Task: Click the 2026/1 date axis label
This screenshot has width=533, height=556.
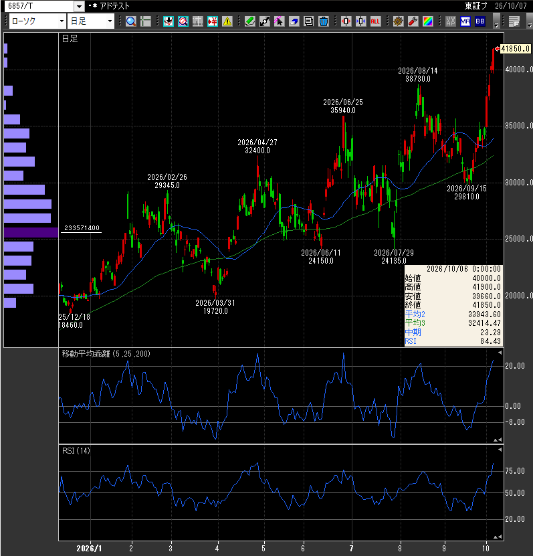Action: pos(89,548)
